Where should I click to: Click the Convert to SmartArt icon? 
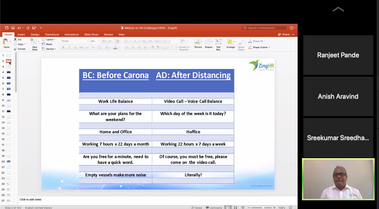coord(184,42)
